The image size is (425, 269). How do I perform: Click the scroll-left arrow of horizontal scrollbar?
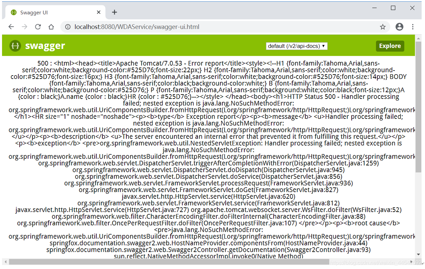[x=5, y=262]
